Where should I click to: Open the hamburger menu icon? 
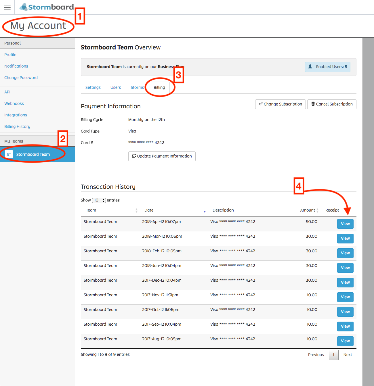[7, 7]
